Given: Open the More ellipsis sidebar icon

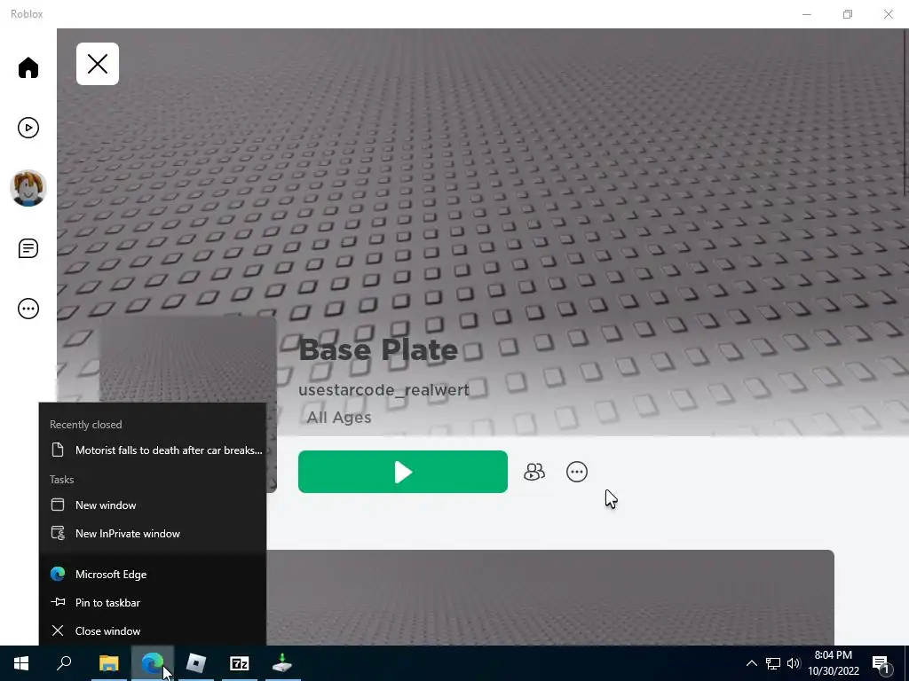Looking at the screenshot, I should tap(28, 309).
